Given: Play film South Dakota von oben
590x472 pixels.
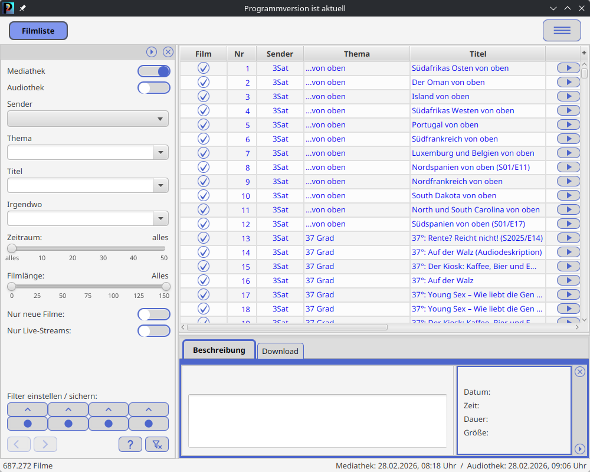Looking at the screenshot, I should point(568,195).
